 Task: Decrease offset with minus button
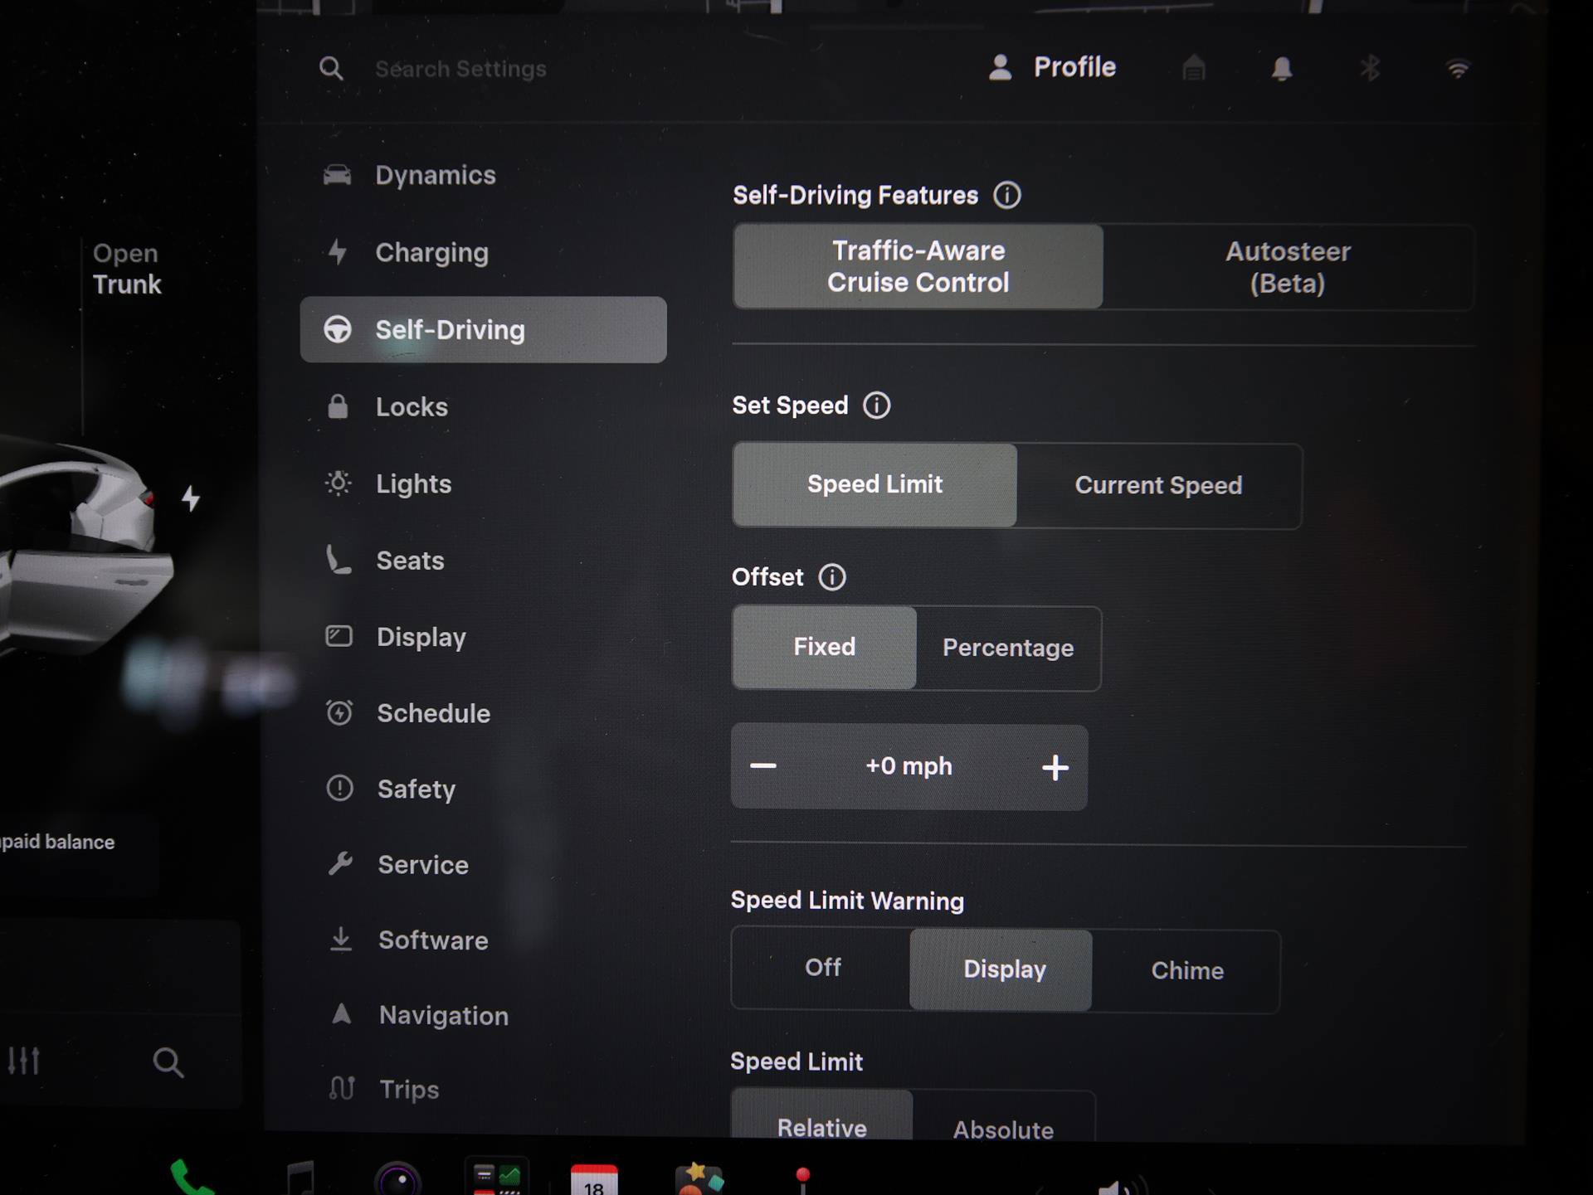point(763,766)
